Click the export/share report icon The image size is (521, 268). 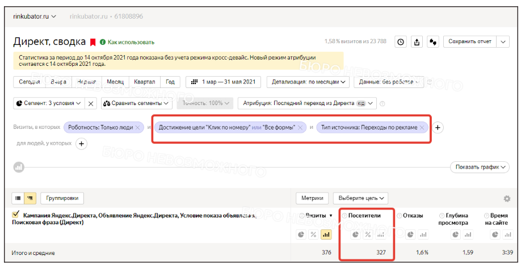pos(417,42)
